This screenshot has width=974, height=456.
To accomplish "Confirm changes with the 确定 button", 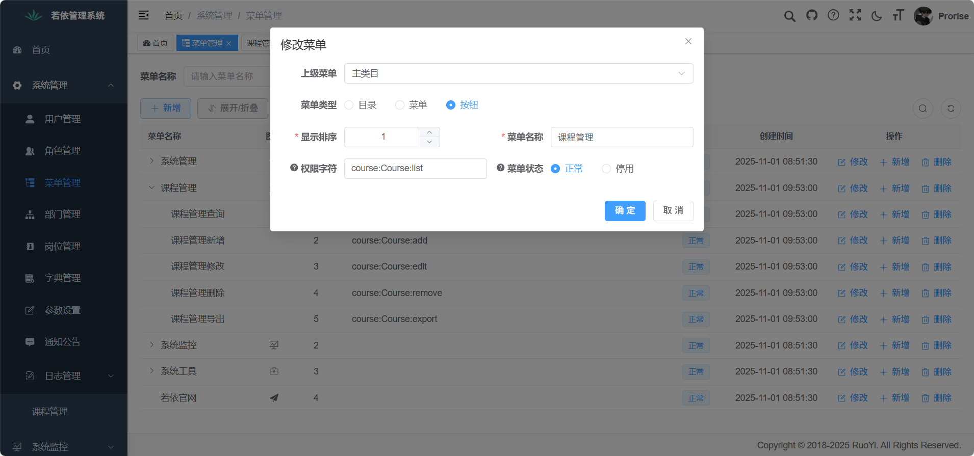I will click(625, 210).
